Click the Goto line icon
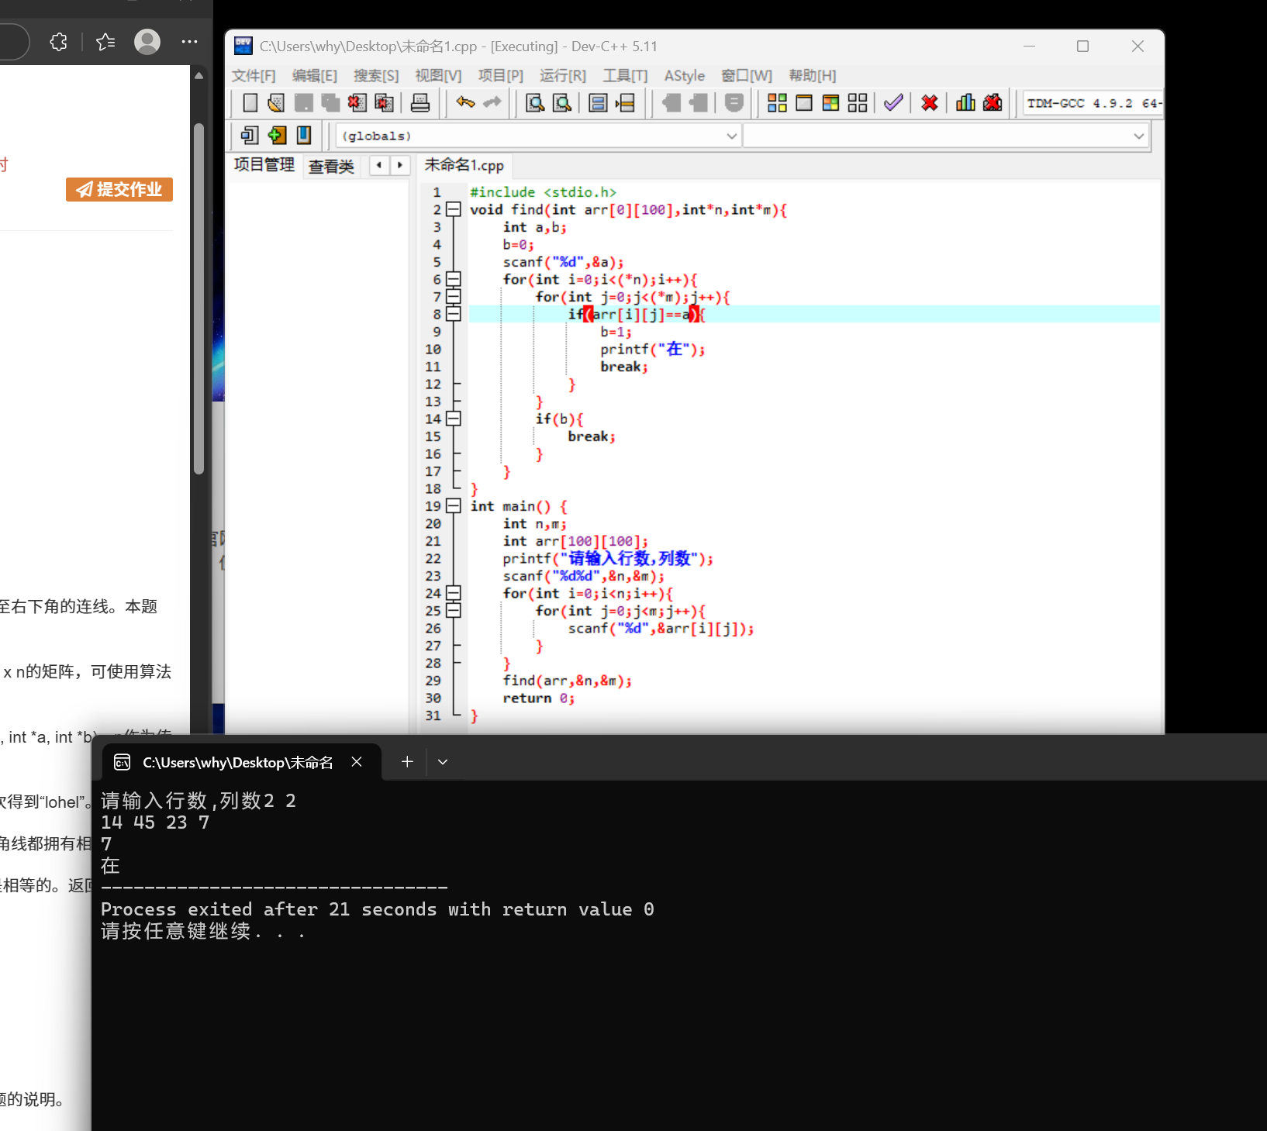This screenshot has height=1131, width=1267. coord(625,103)
